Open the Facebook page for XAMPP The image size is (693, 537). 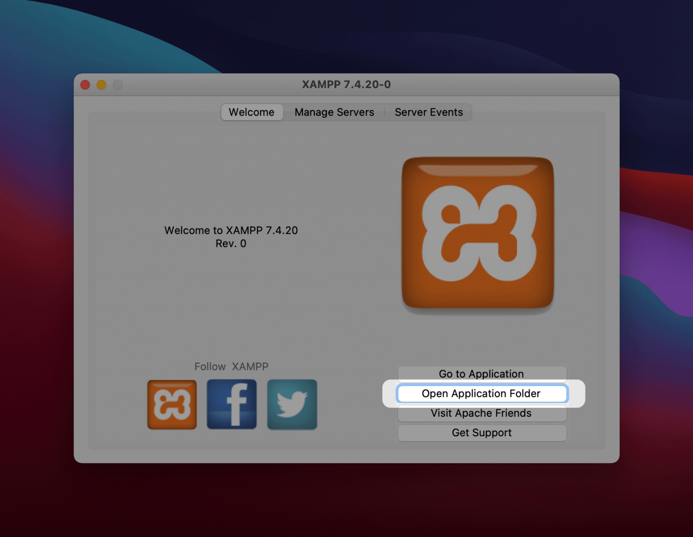tap(231, 403)
